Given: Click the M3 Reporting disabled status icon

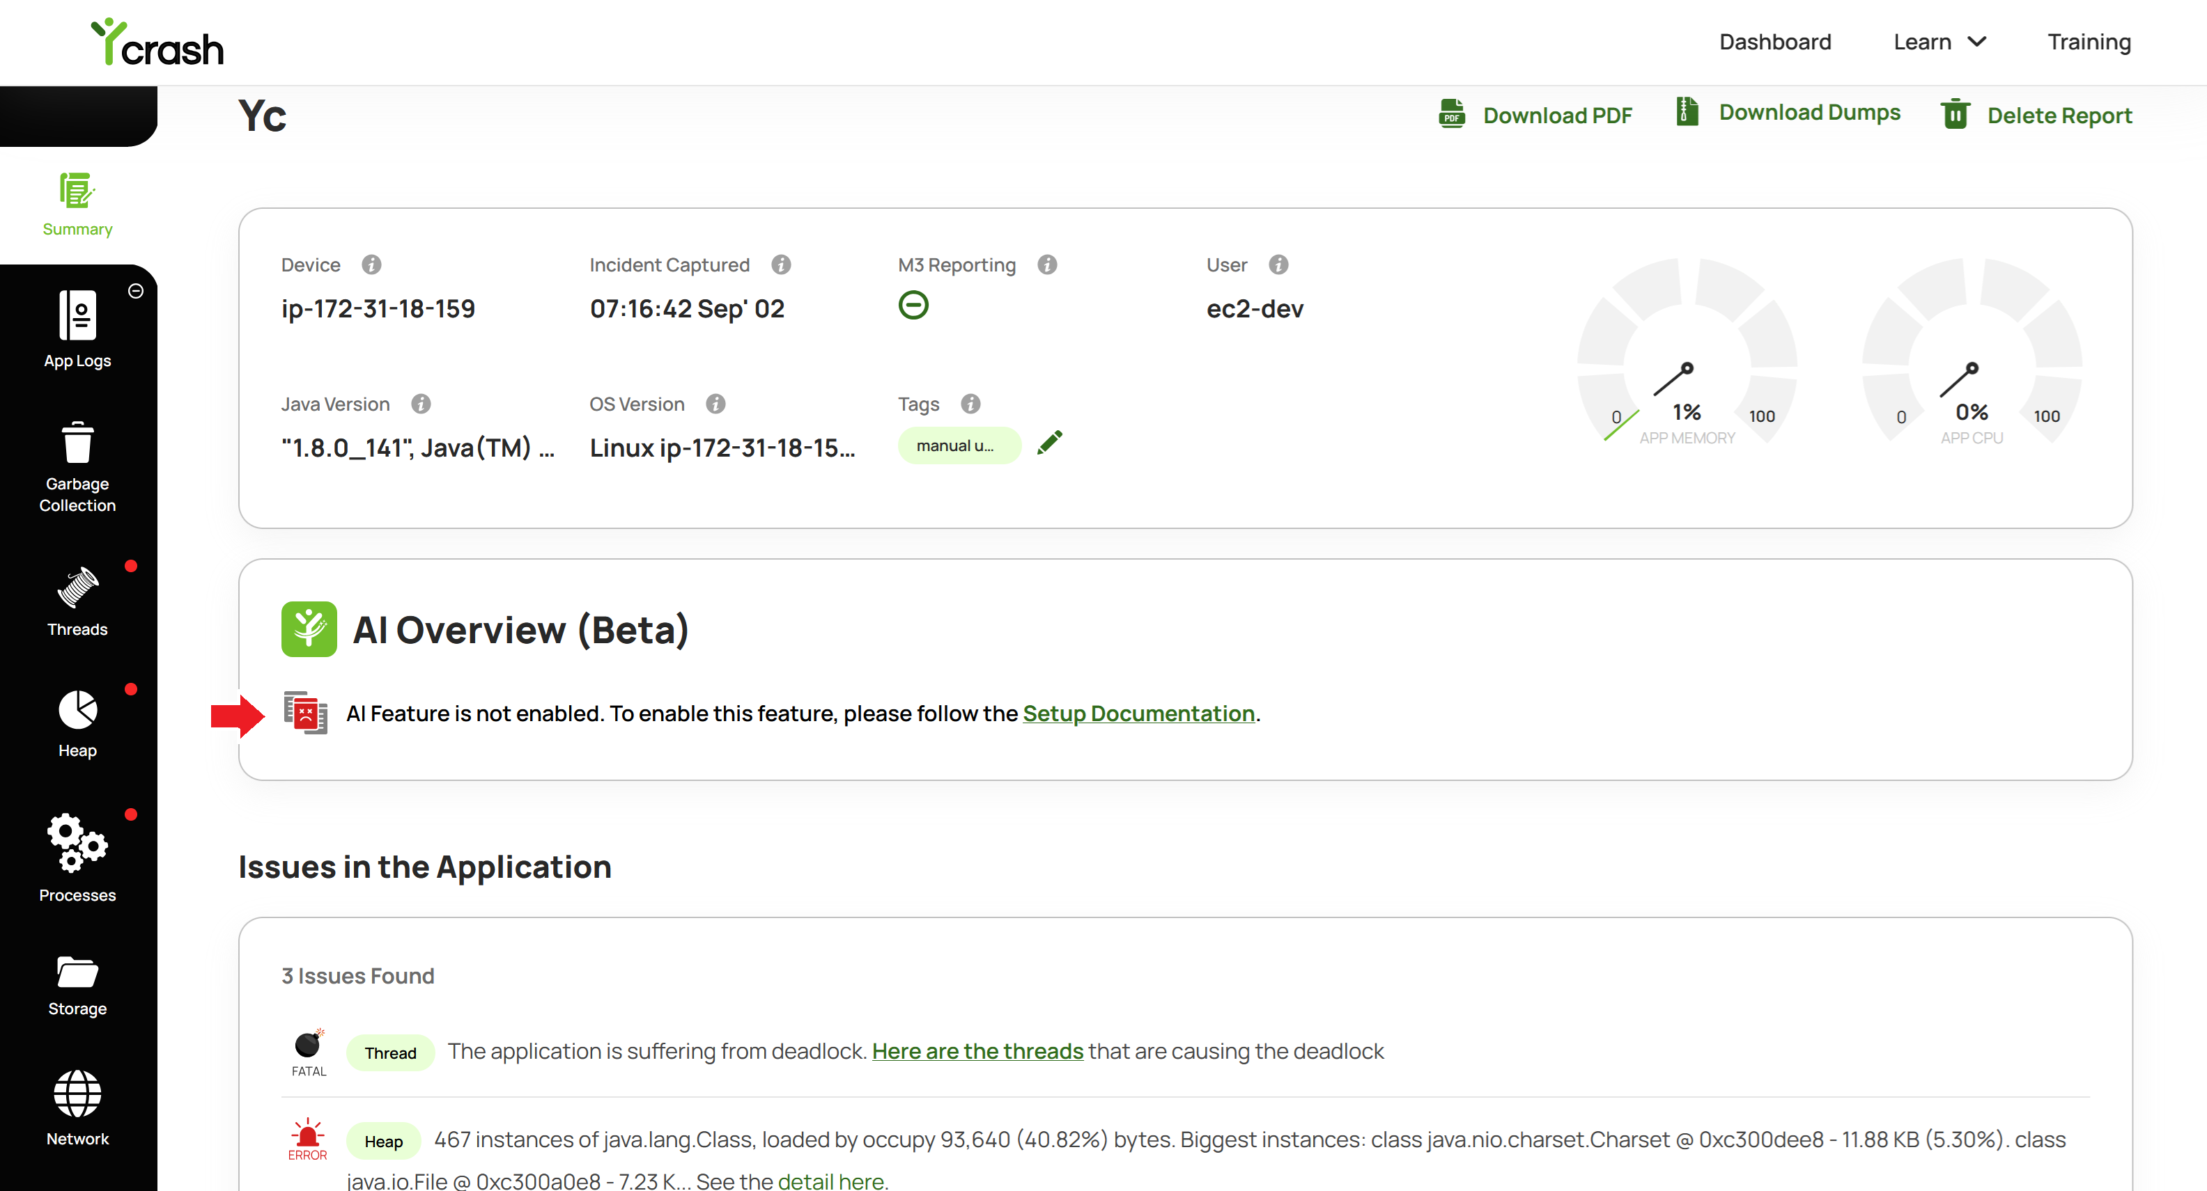Looking at the screenshot, I should 913,305.
